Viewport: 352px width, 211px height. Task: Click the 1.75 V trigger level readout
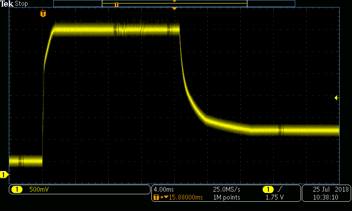(274, 197)
